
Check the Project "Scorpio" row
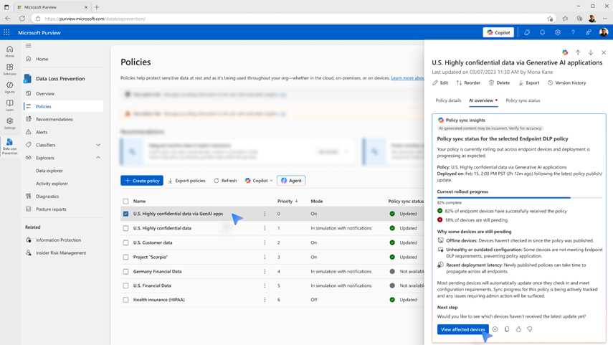click(125, 257)
